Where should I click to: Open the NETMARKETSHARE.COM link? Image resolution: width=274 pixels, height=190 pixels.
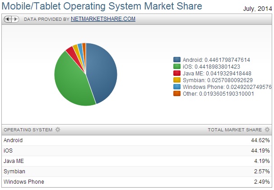(103, 19)
